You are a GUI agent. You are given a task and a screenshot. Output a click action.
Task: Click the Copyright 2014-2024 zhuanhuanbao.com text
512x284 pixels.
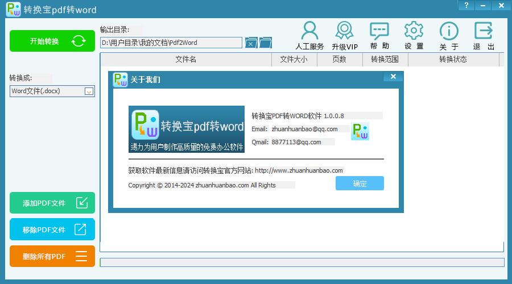pos(202,185)
